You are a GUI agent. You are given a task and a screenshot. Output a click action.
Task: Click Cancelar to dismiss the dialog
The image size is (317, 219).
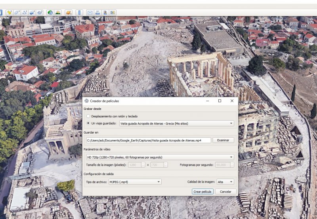tap(225, 192)
